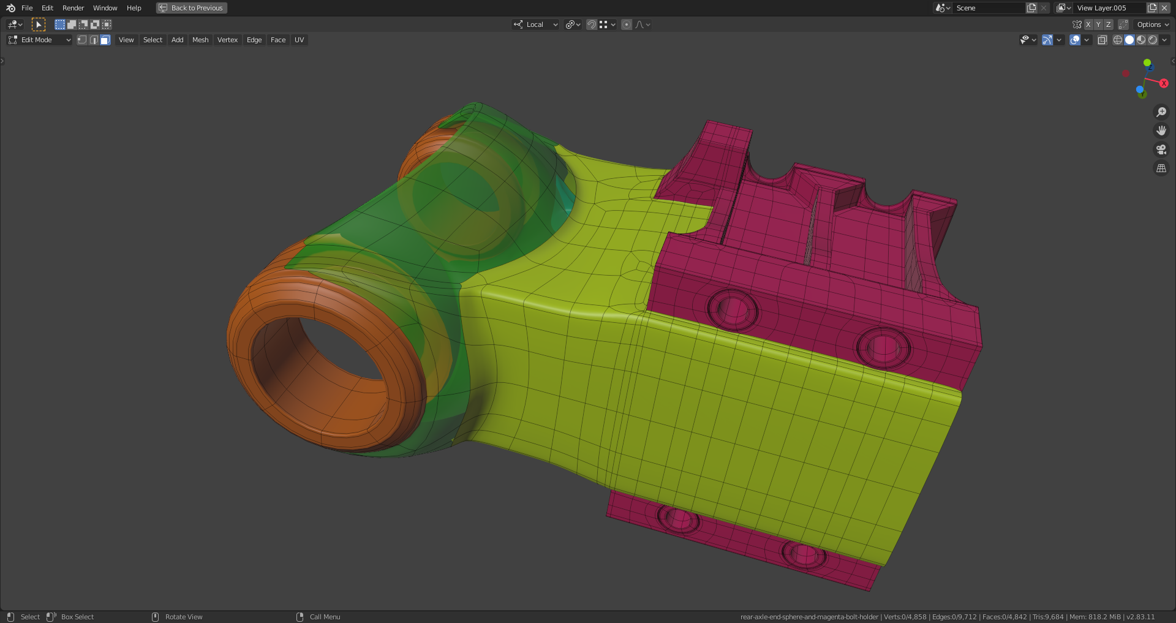Open the Window menu
The image size is (1176, 623).
pos(105,8)
